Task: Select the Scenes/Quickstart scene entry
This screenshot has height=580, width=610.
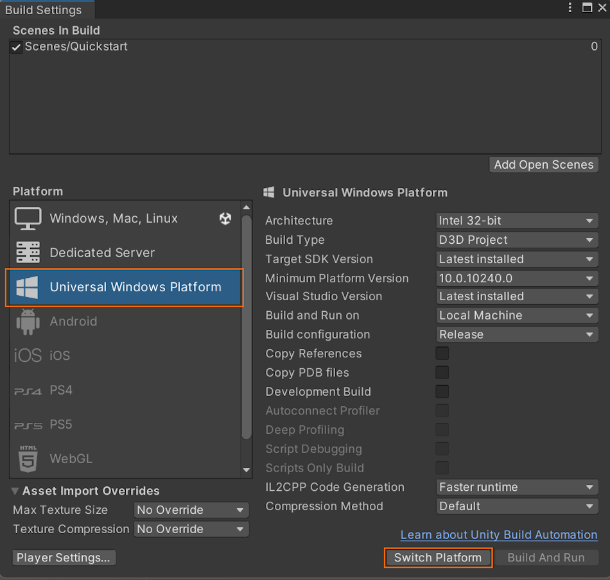Action: pyautogui.click(x=306, y=47)
